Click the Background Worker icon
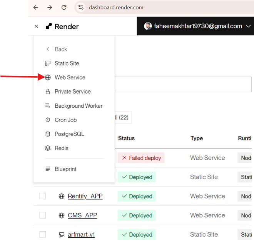Screen dimensions: 254x242 [x=48, y=106]
